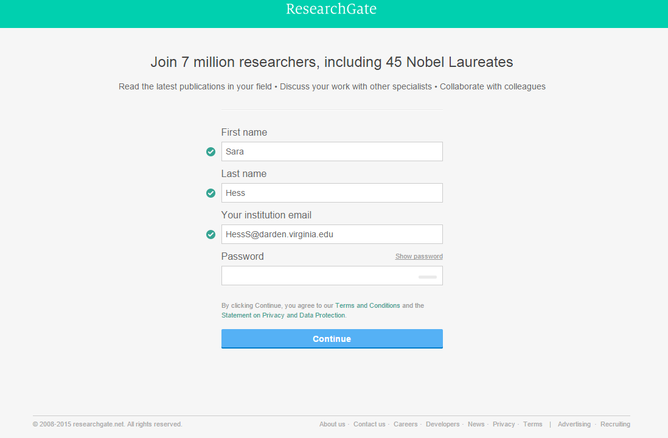
Task: Open Careers footer link
Action: (x=406, y=425)
